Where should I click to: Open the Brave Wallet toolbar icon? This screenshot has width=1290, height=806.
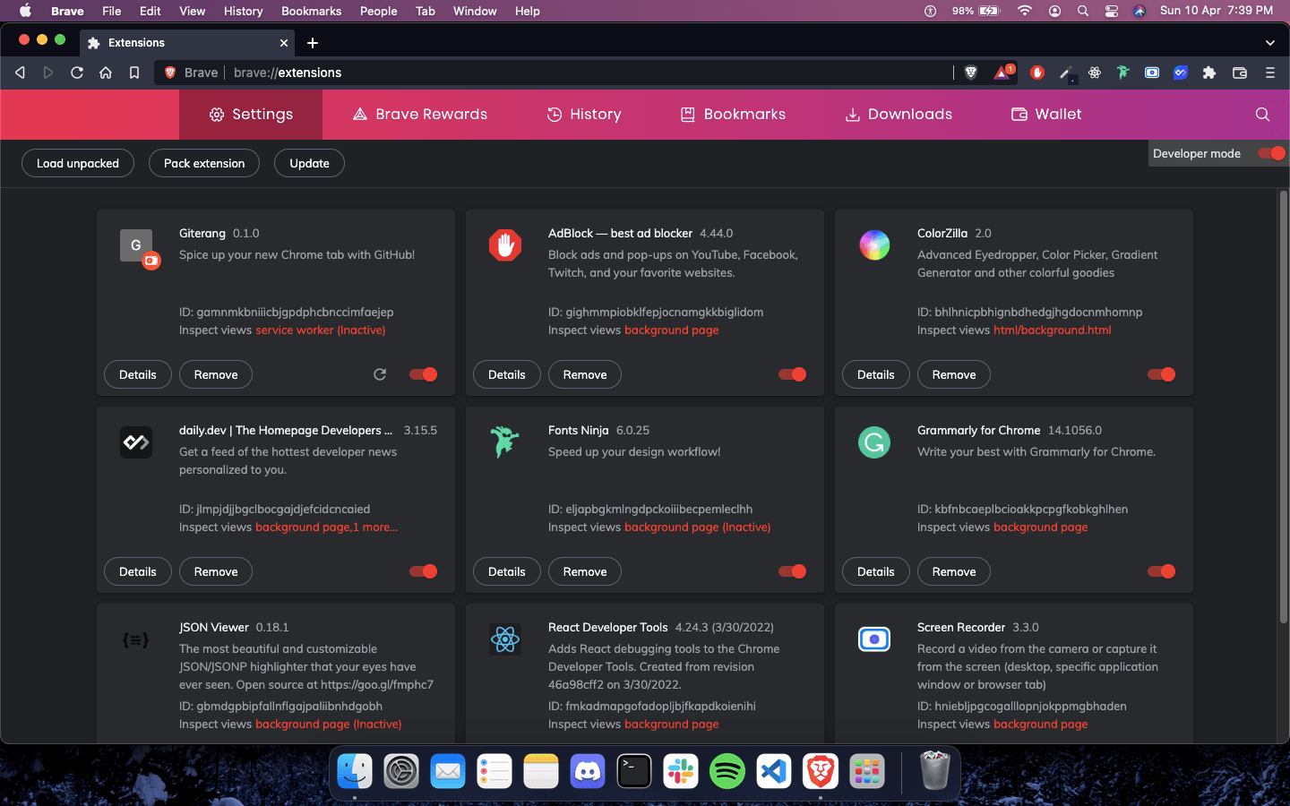click(1240, 73)
